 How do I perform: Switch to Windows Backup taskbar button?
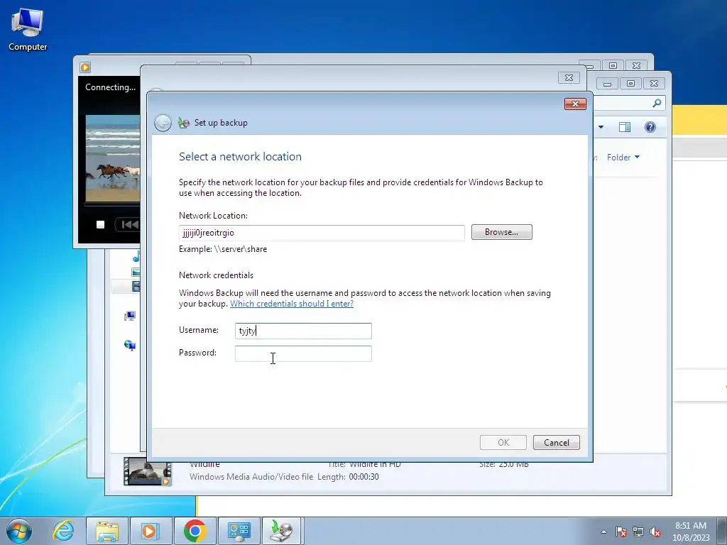click(x=283, y=531)
